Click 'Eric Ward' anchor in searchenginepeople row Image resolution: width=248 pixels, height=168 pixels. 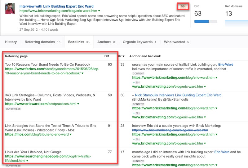[x=222, y=152]
